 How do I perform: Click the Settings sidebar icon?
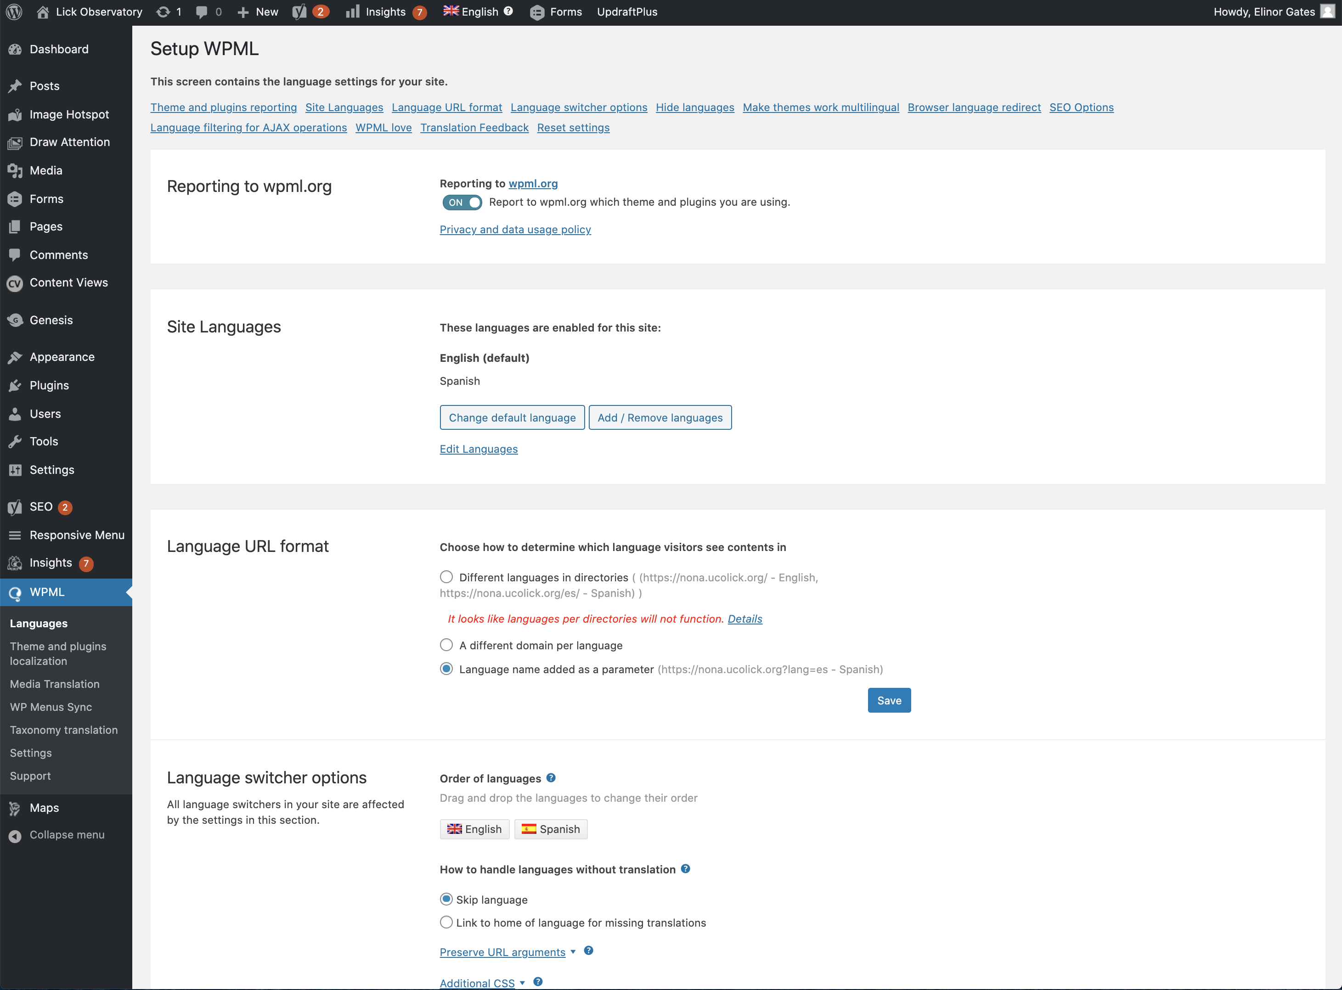[x=15, y=470]
